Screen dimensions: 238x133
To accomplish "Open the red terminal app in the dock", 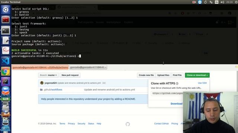I will click(x=6, y=20).
